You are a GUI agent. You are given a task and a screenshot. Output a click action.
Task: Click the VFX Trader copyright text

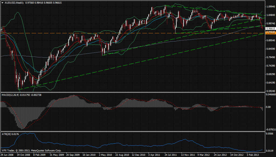32,151
